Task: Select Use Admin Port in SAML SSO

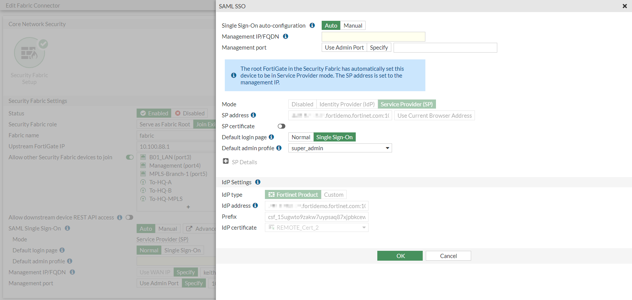Action: coord(344,47)
